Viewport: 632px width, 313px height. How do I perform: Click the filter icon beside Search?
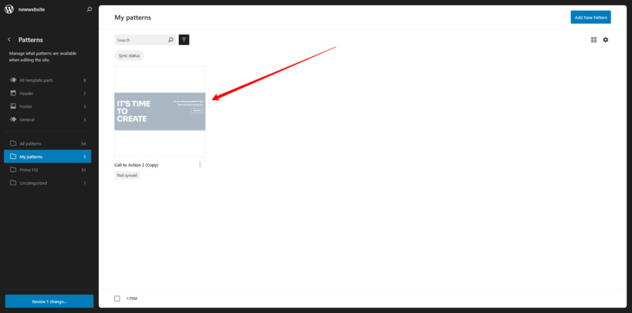click(184, 40)
